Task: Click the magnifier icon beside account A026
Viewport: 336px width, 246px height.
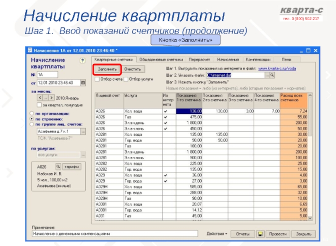Action: pyautogui.click(x=58, y=166)
